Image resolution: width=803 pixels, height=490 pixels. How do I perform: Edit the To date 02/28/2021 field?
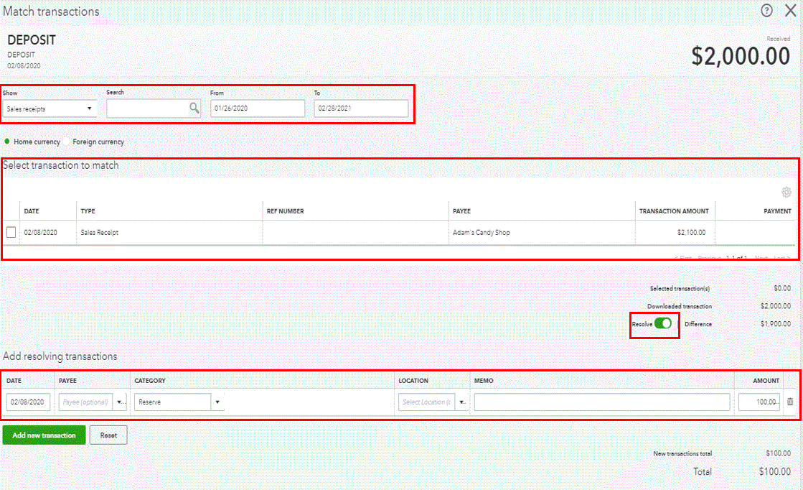[361, 108]
